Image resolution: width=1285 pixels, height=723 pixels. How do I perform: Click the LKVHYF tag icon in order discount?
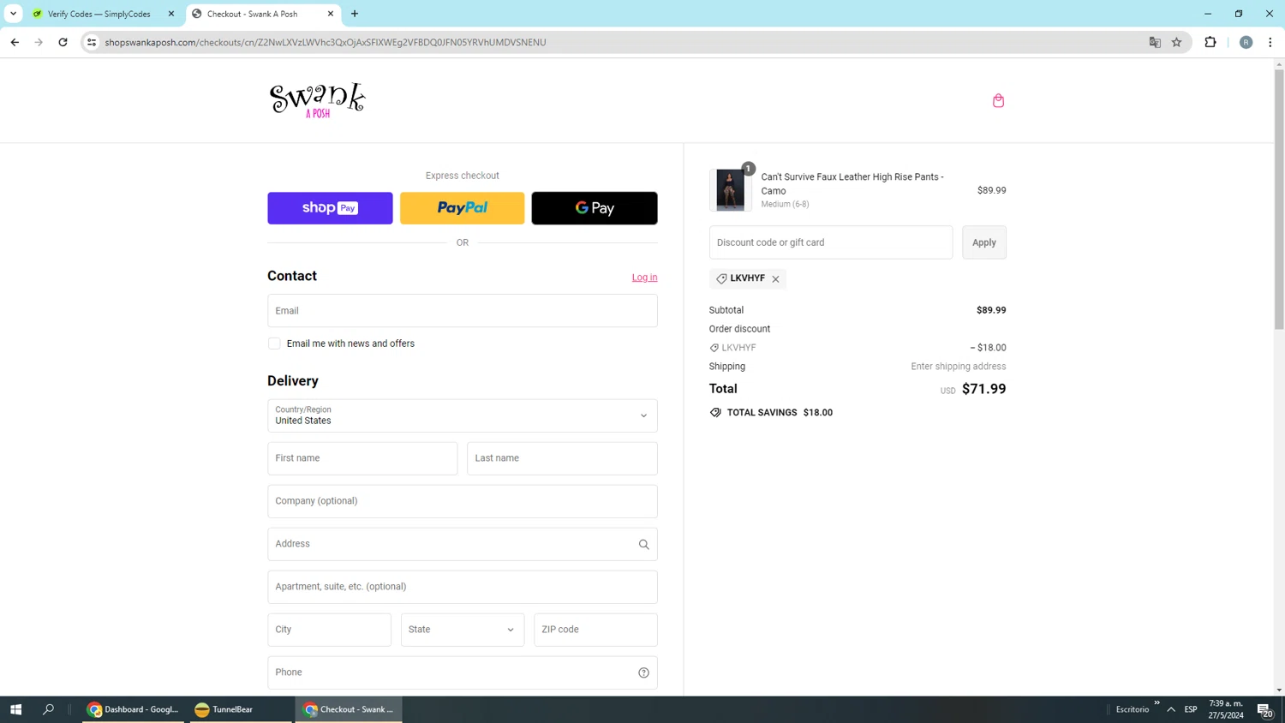tap(714, 348)
